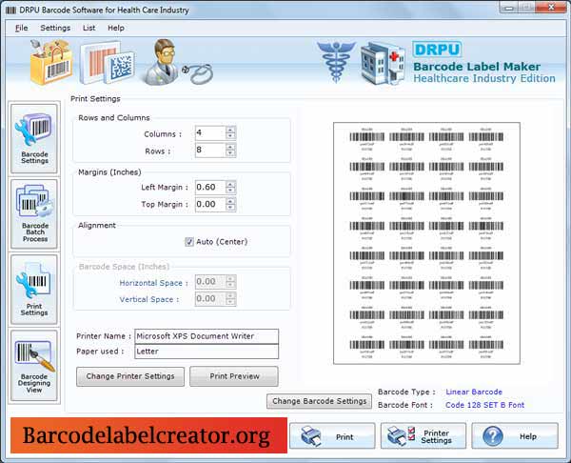The height and width of the screenshot is (463, 571).
Task: Click the caduceus medical symbol icon
Action: (x=336, y=61)
